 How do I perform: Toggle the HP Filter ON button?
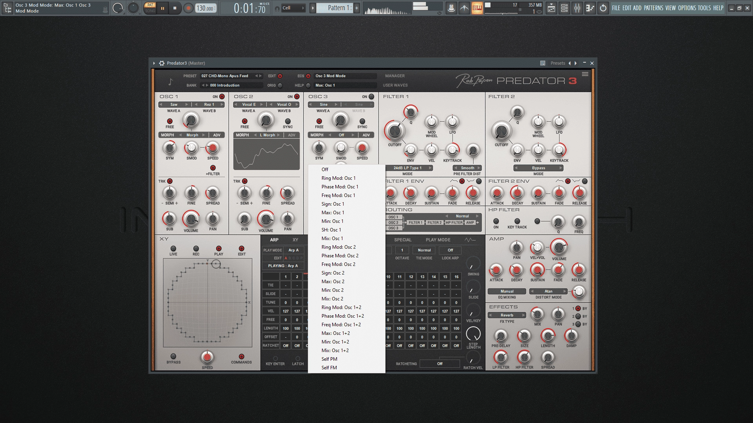pos(496,221)
